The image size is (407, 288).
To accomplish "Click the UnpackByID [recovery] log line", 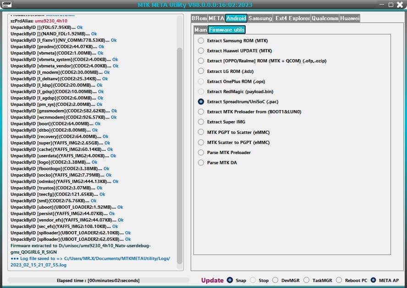I will (60, 136).
